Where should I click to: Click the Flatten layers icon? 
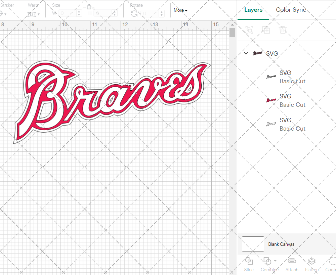tap(311, 261)
